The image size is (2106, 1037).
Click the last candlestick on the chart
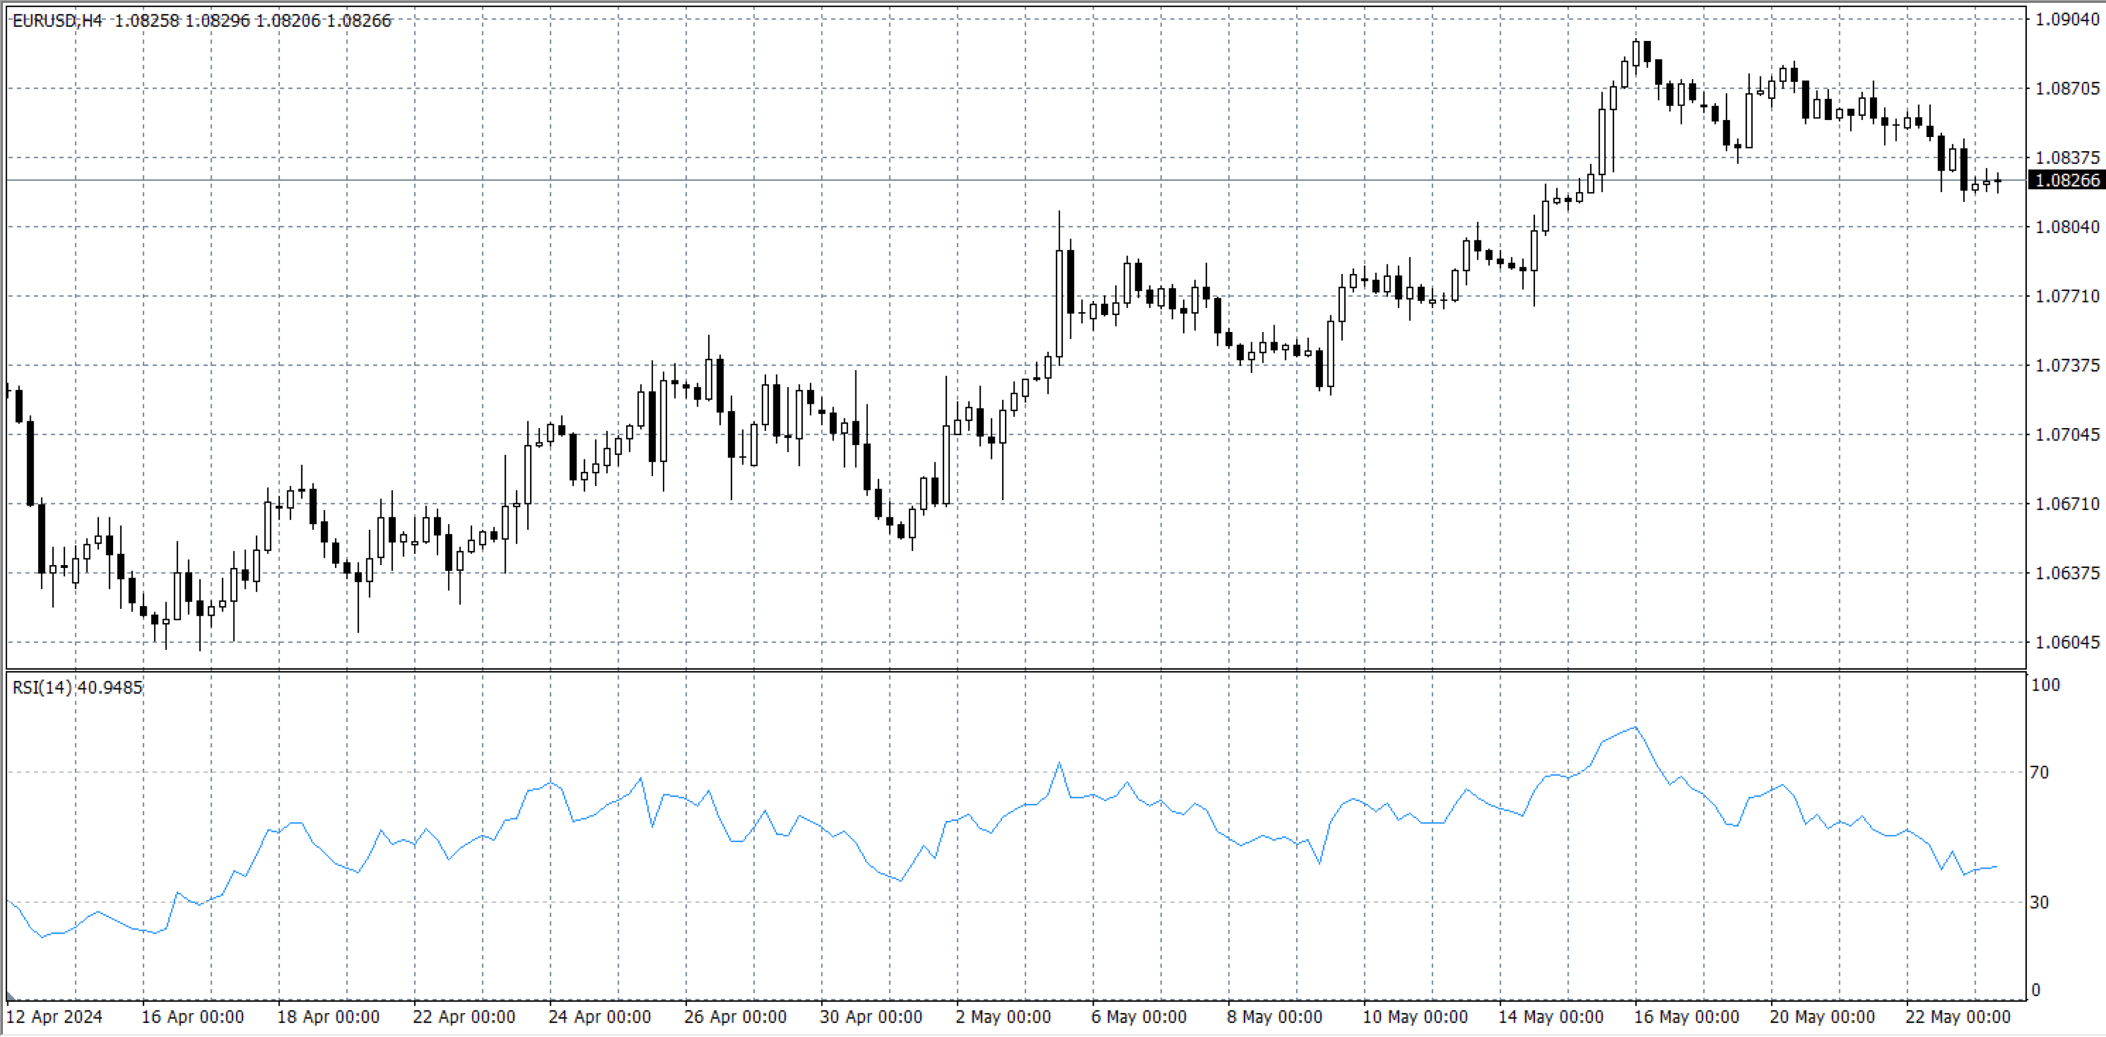point(1997,181)
